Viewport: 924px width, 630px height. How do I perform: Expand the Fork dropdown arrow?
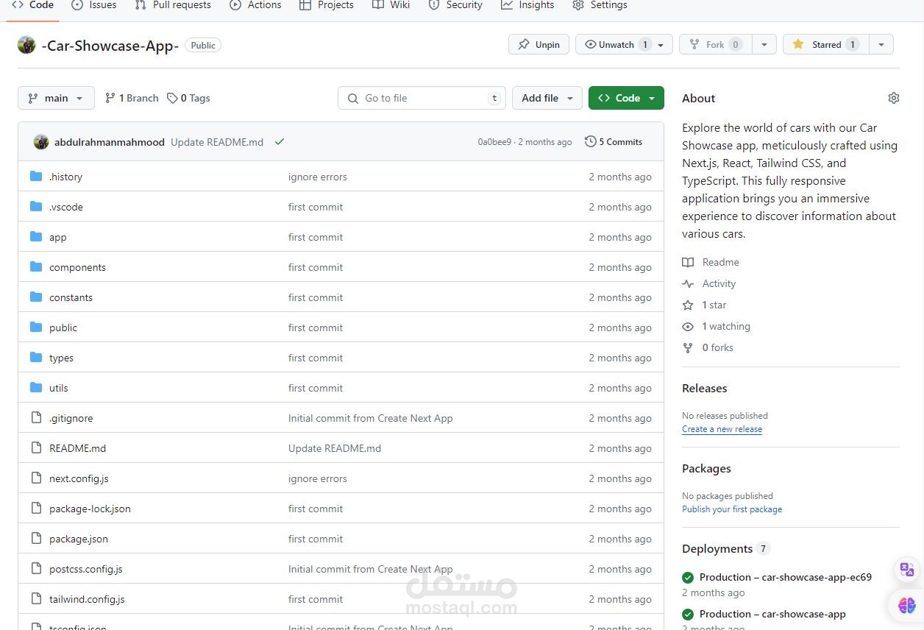pyautogui.click(x=764, y=44)
